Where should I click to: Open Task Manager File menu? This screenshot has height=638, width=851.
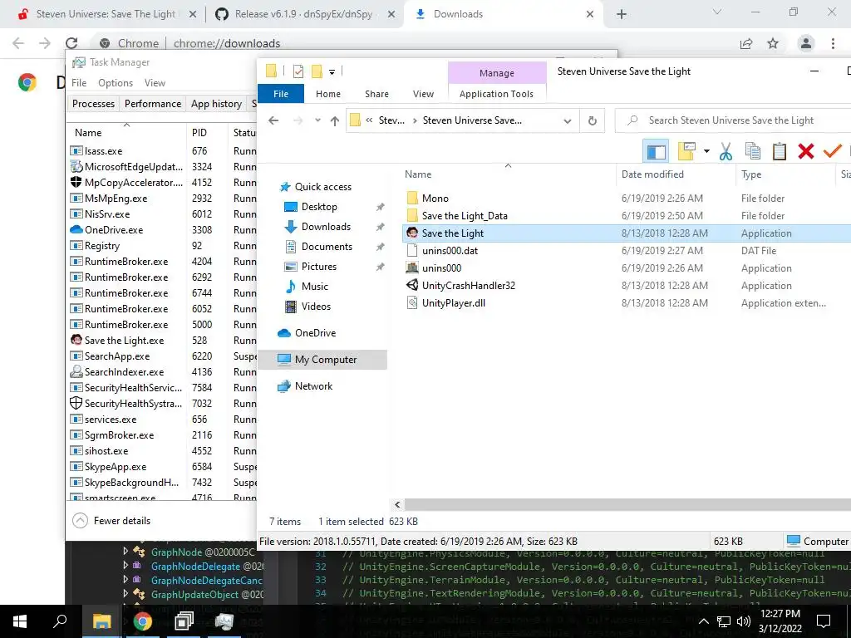click(79, 83)
